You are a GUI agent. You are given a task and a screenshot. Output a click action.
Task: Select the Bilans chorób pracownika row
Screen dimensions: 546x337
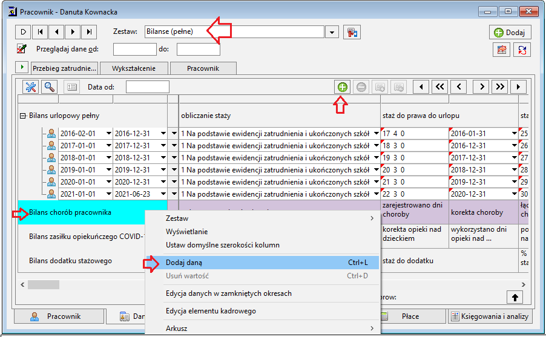click(x=82, y=212)
